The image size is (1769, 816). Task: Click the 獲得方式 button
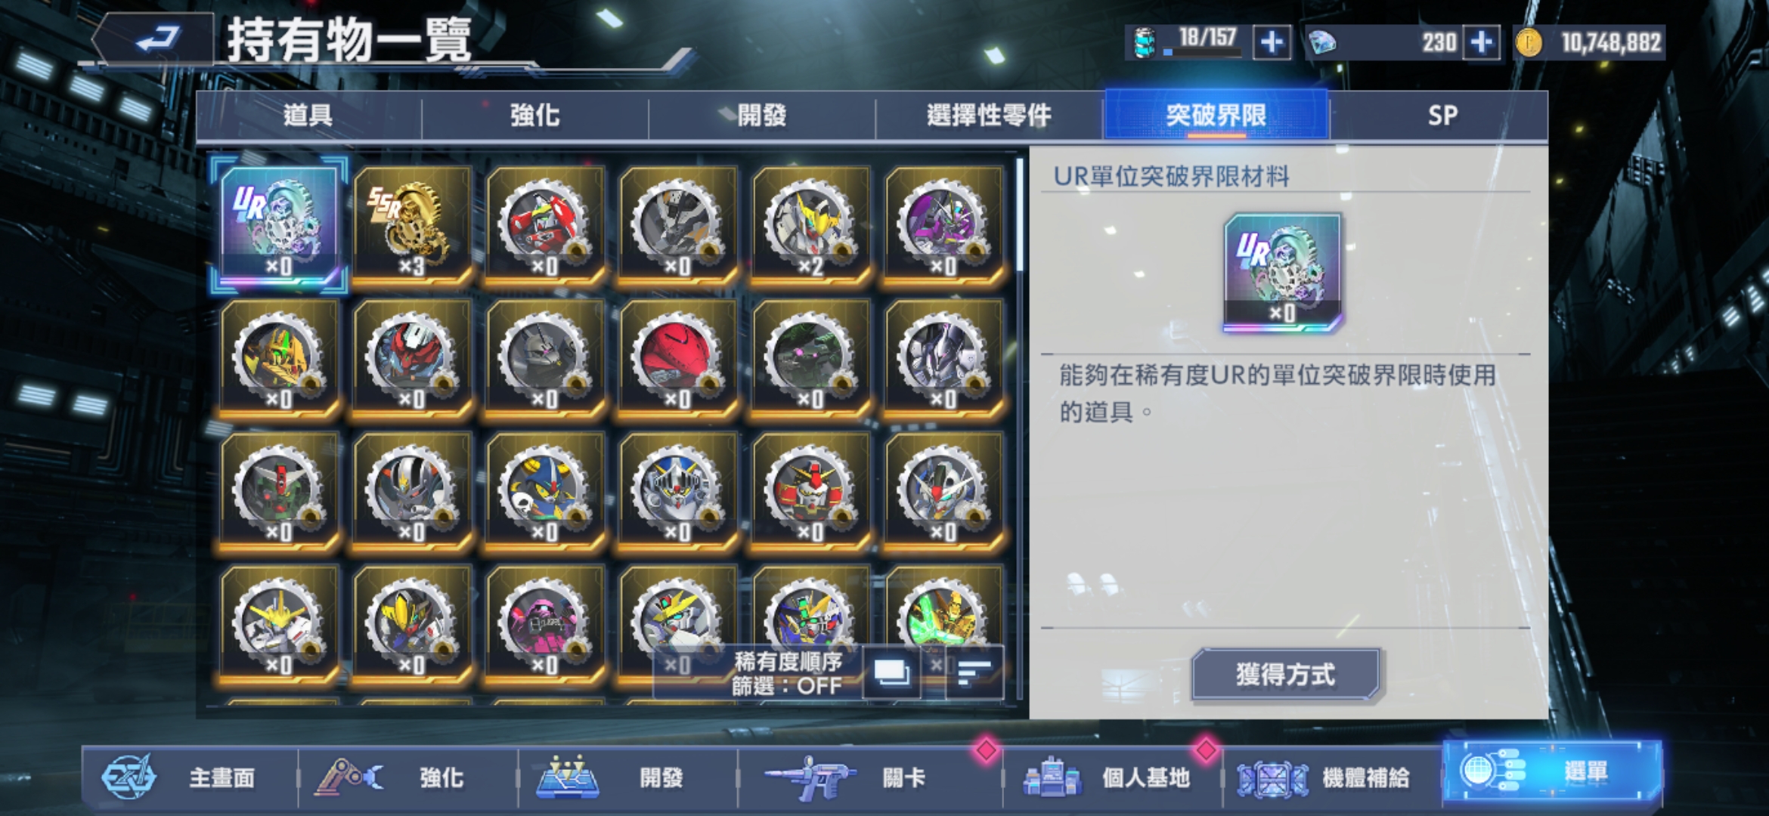point(1285,674)
